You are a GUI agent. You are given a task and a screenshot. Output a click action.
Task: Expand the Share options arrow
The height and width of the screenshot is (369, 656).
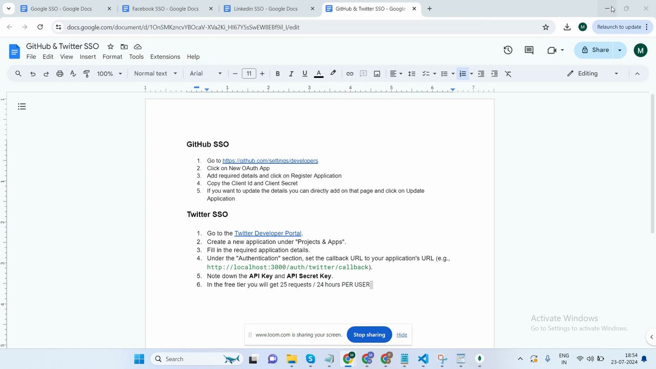[x=620, y=50]
